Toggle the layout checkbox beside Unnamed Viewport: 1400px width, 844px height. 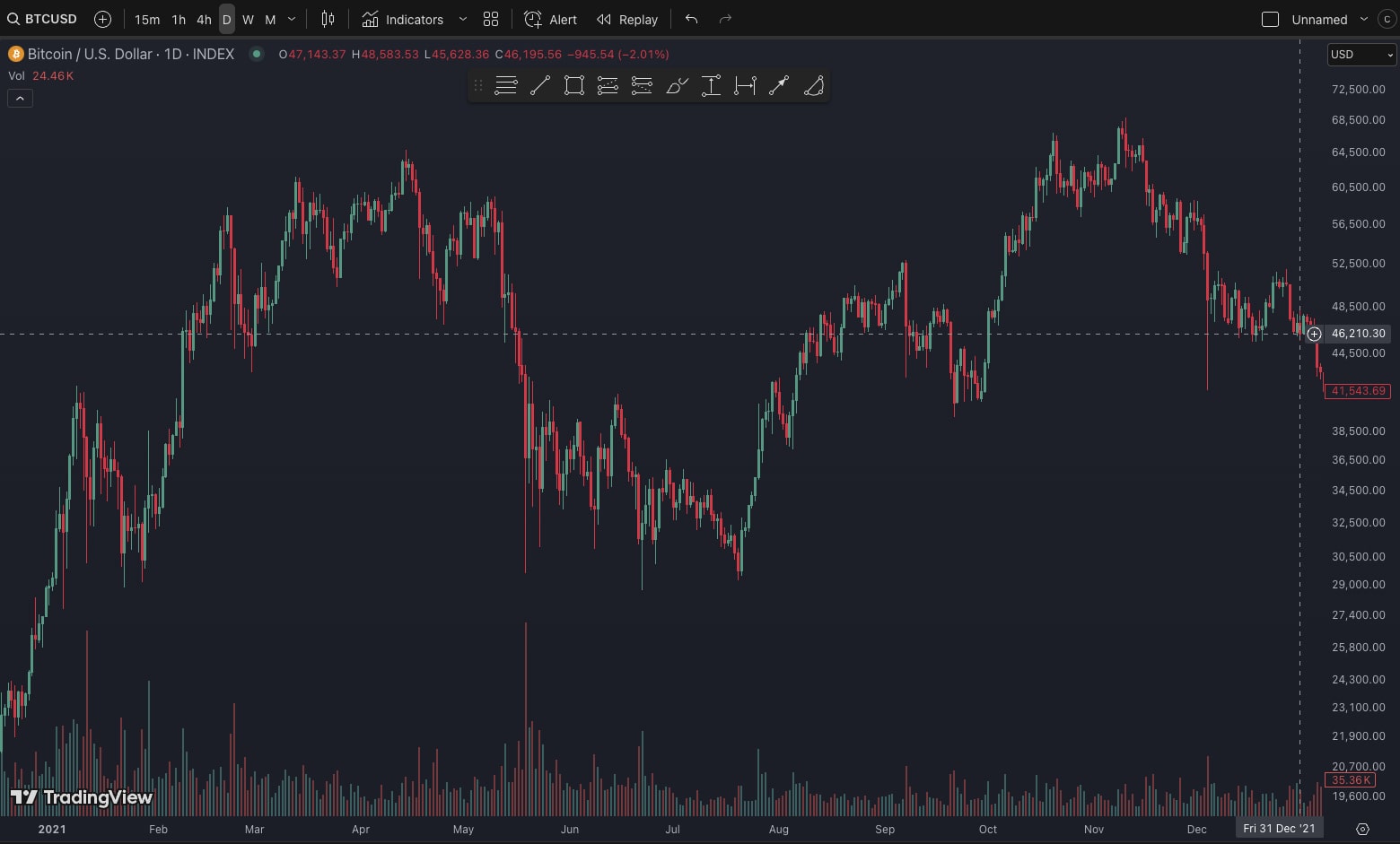(x=1270, y=19)
